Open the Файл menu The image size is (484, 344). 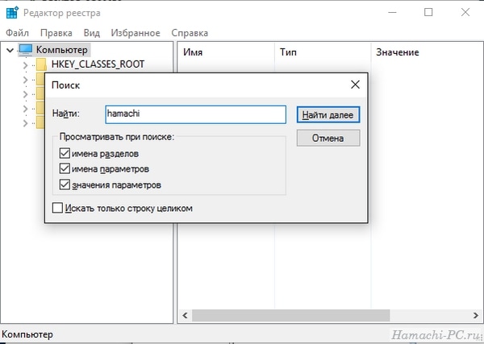click(x=17, y=33)
